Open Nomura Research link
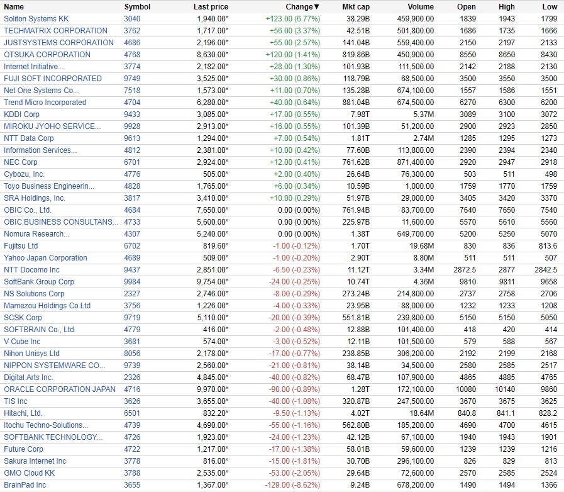This screenshot has width=564, height=492. click(36, 234)
